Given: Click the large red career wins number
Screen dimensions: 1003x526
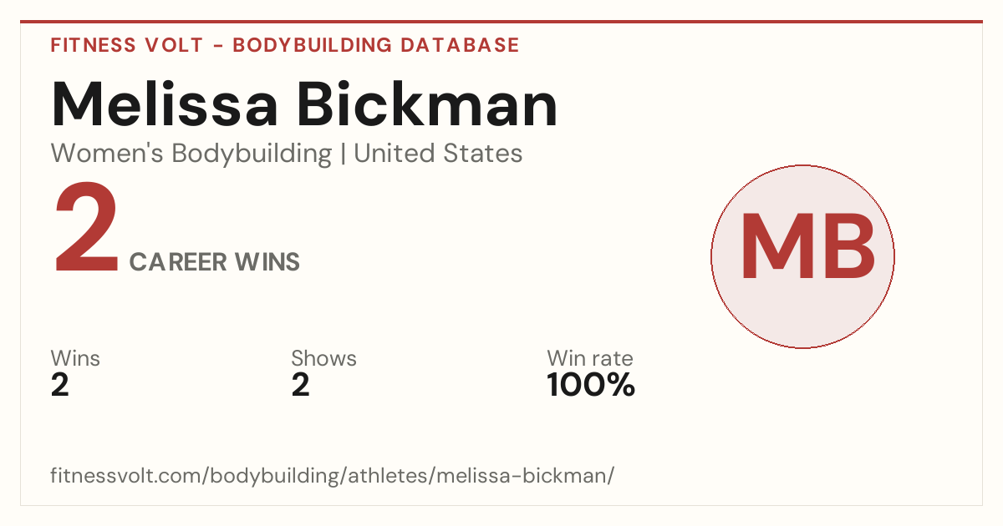Looking at the screenshot, I should 86,230.
